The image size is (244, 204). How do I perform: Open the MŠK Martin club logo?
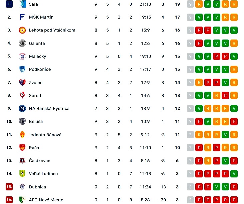22,17
